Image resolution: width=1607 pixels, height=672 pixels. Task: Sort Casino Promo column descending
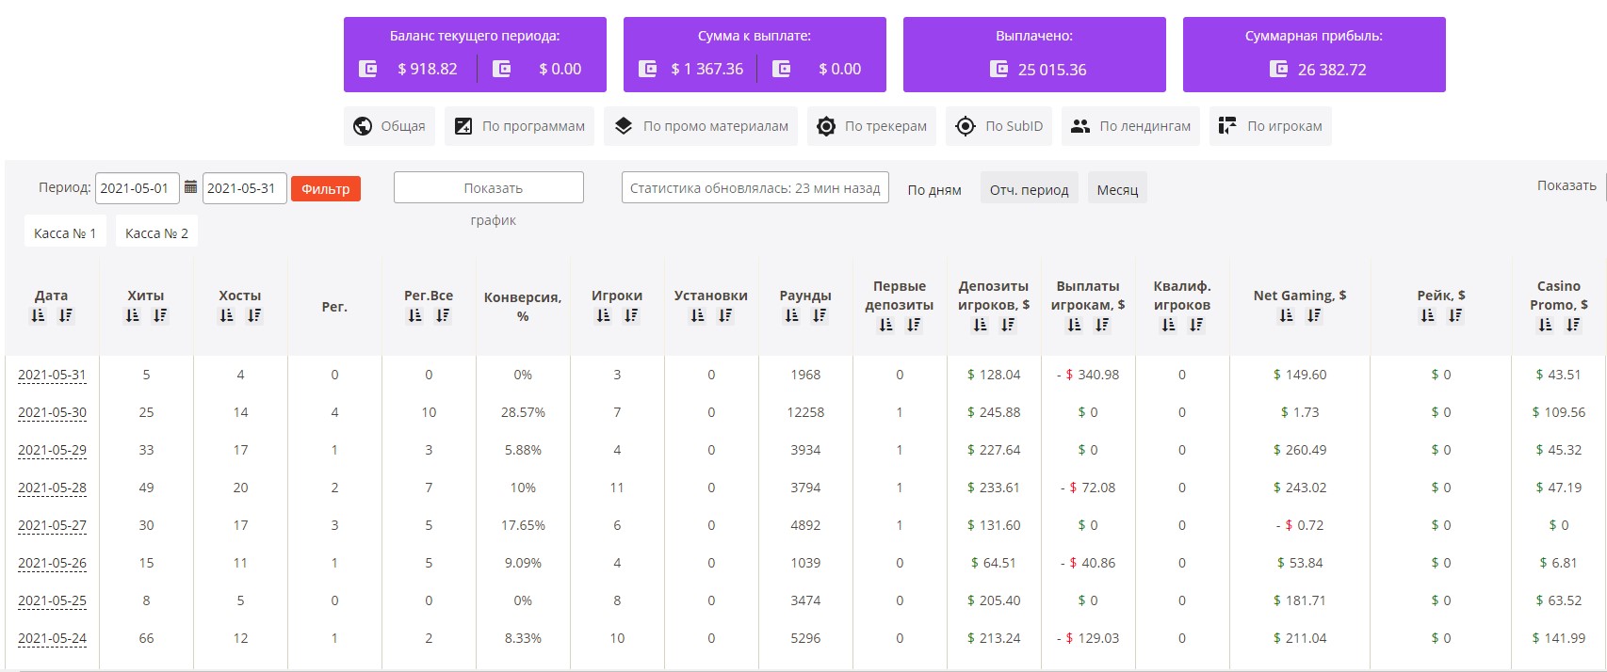1573,325
